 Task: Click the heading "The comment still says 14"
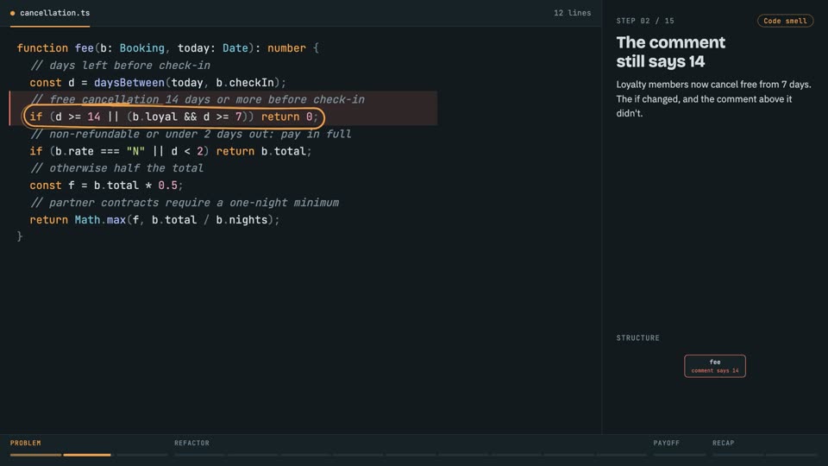pyautogui.click(x=671, y=52)
